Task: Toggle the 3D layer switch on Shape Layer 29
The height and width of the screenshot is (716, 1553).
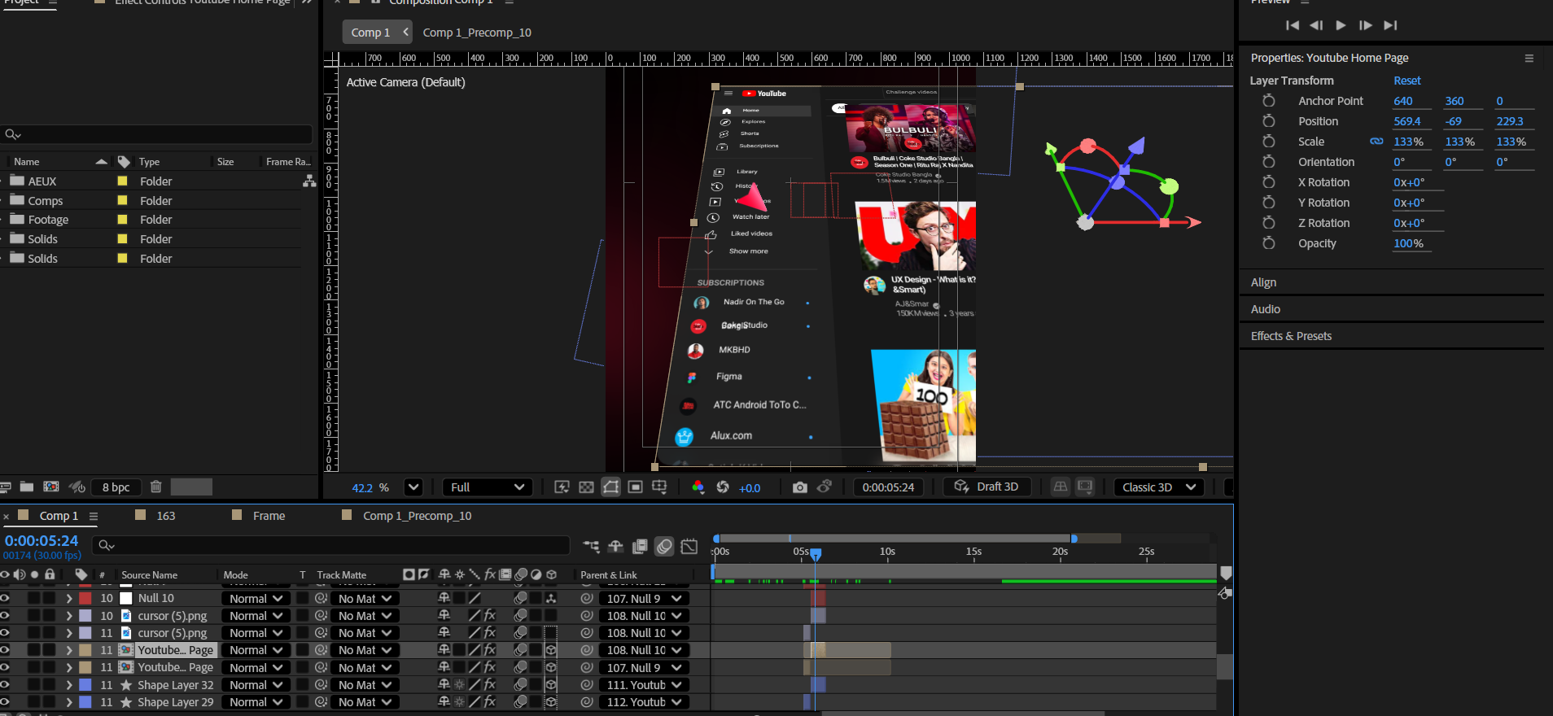Action: coord(551,702)
